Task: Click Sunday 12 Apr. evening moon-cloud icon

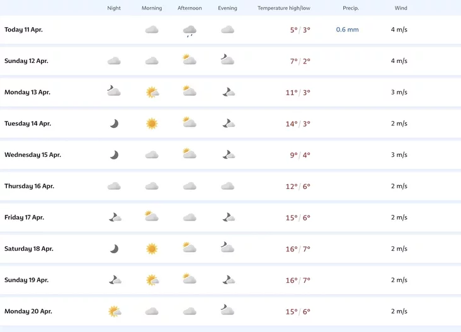Action: click(227, 60)
